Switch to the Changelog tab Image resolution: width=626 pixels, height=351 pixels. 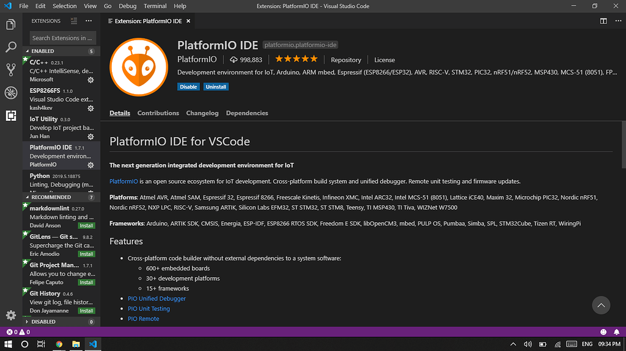coord(202,113)
